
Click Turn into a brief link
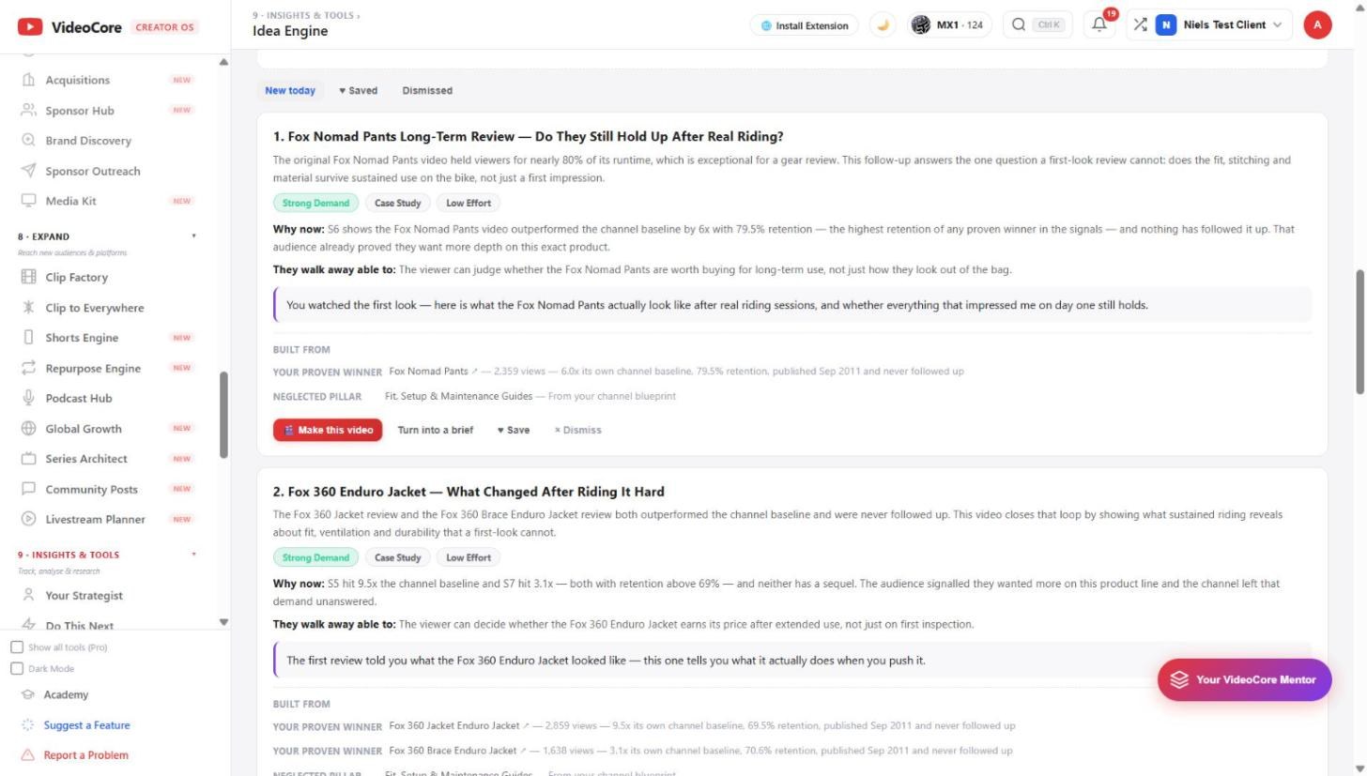[x=435, y=430]
